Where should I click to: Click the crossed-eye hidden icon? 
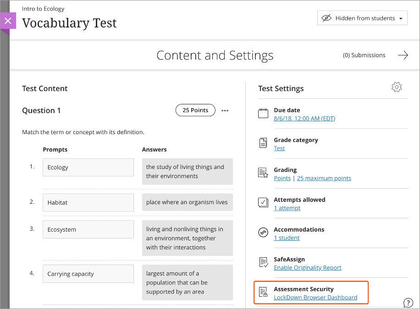326,18
